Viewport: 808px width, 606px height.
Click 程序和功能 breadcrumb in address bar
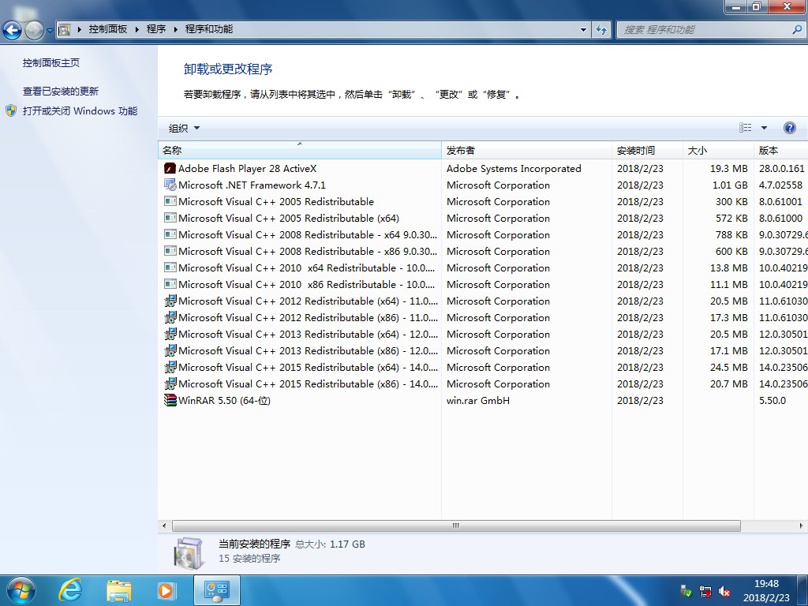208,29
